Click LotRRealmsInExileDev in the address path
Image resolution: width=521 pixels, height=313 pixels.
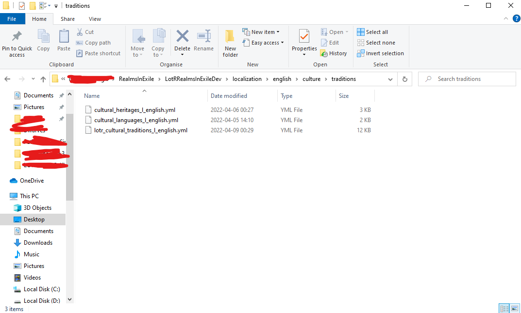193,79
